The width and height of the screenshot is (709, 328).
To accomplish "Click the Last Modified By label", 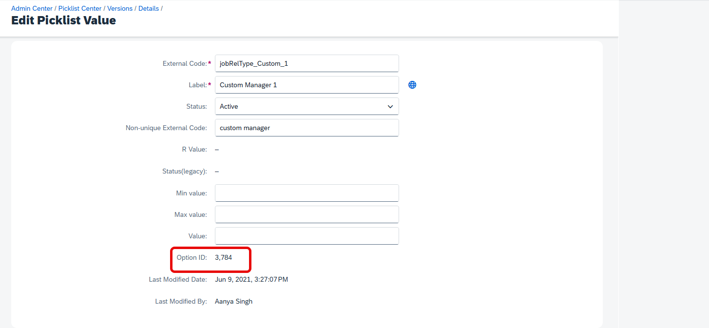I will pos(181,301).
